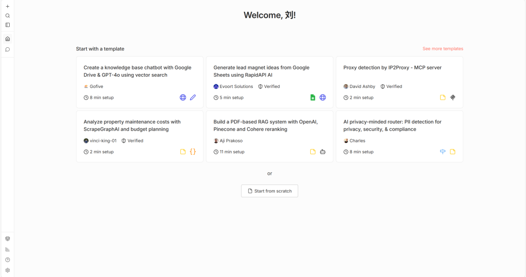526x277 pixels.
Task: Click the pencil icon on the chatbot template
Action: point(193,98)
